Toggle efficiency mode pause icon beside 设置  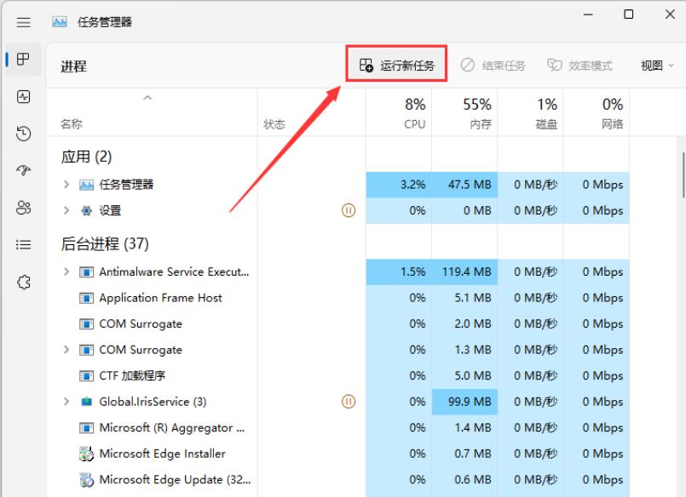pyautogui.click(x=349, y=210)
